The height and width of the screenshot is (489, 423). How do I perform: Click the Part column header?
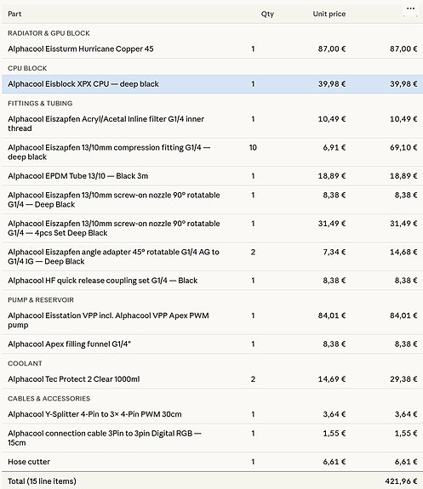click(14, 14)
